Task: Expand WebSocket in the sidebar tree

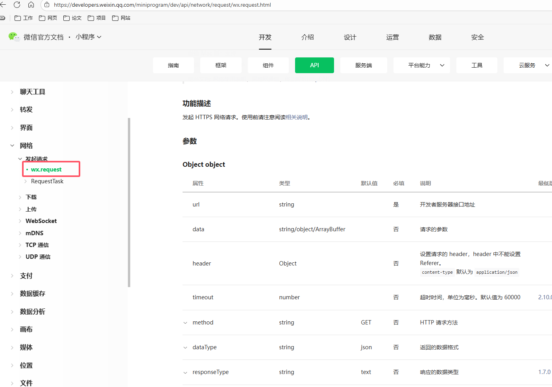Action: [20, 221]
